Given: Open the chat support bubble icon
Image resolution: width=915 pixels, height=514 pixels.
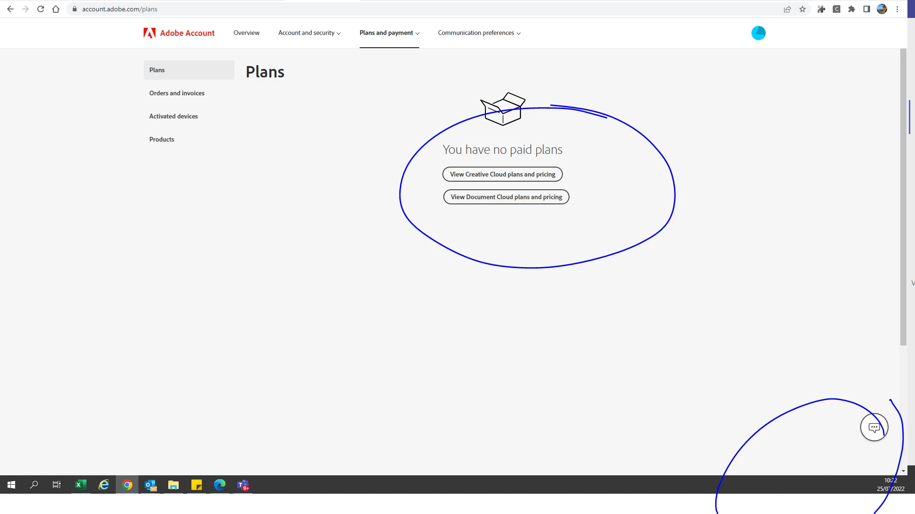Looking at the screenshot, I should [874, 428].
